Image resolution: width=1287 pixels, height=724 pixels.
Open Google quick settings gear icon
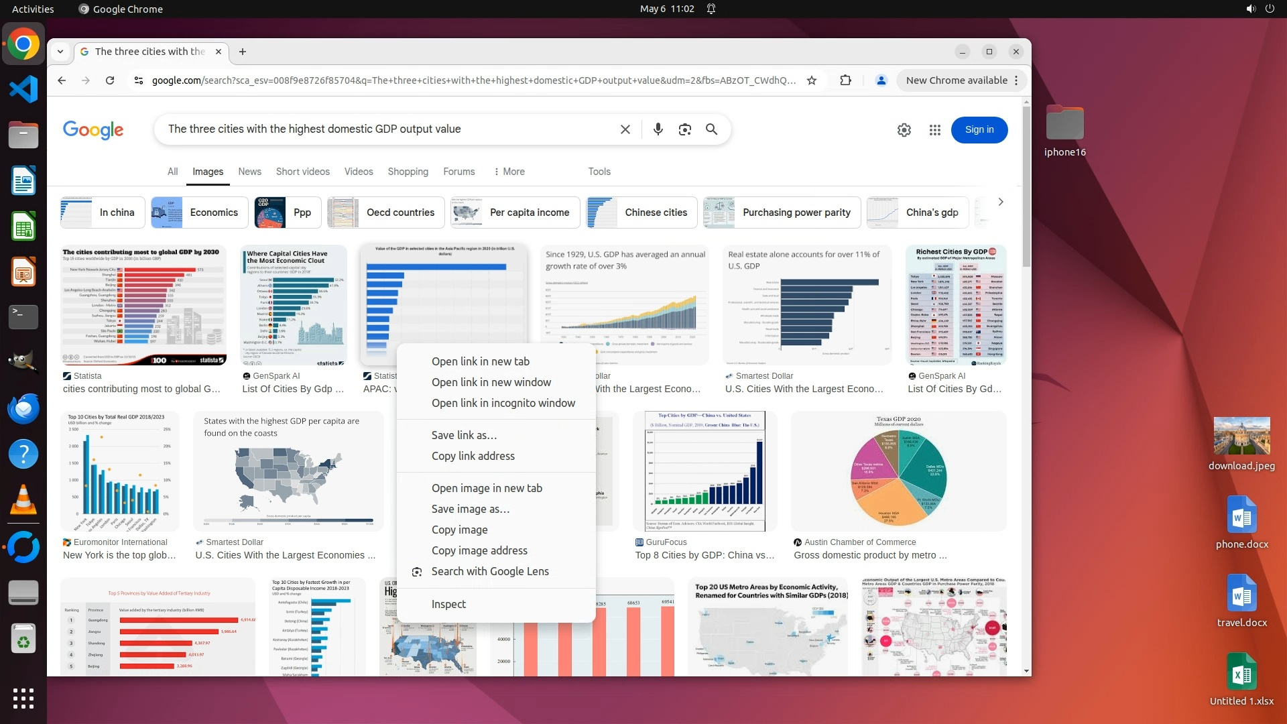point(904,130)
